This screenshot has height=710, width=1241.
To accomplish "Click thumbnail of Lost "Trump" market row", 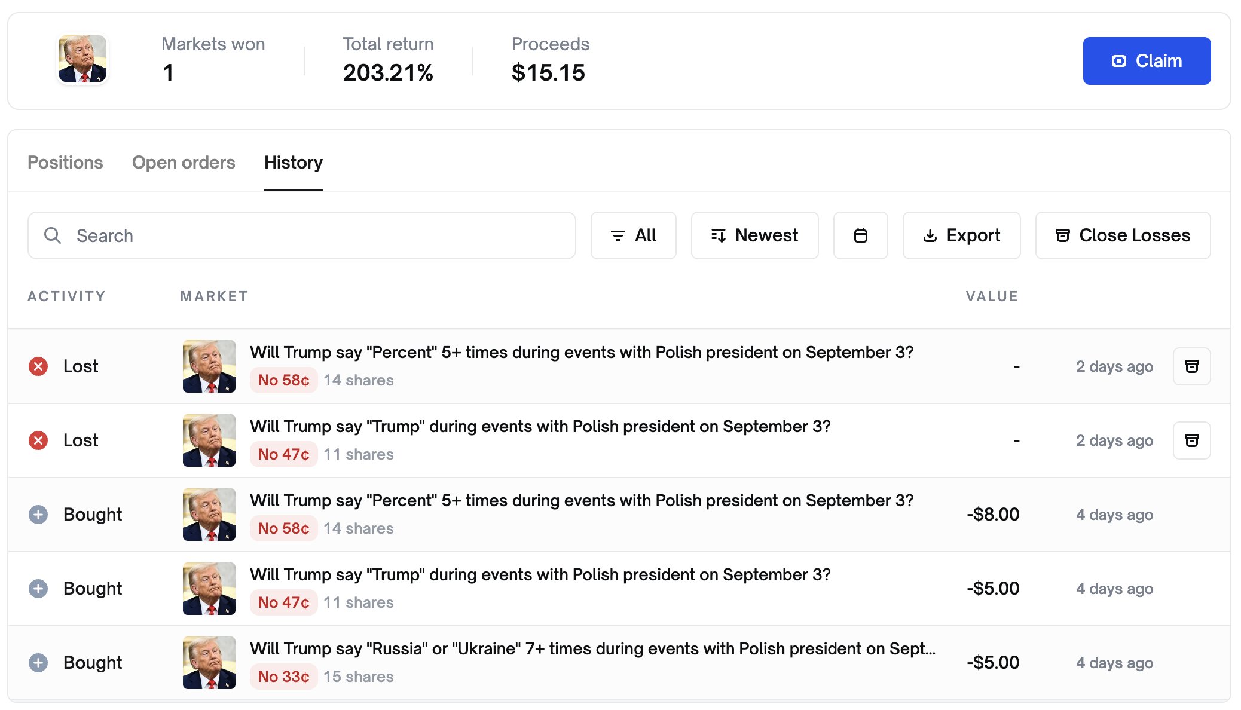I will pos(209,440).
